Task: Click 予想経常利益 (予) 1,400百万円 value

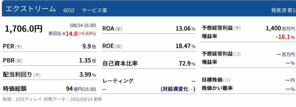Action: tap(280, 29)
